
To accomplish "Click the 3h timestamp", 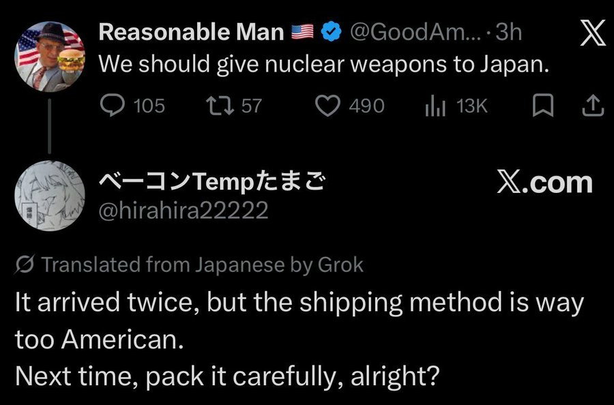I will point(509,32).
